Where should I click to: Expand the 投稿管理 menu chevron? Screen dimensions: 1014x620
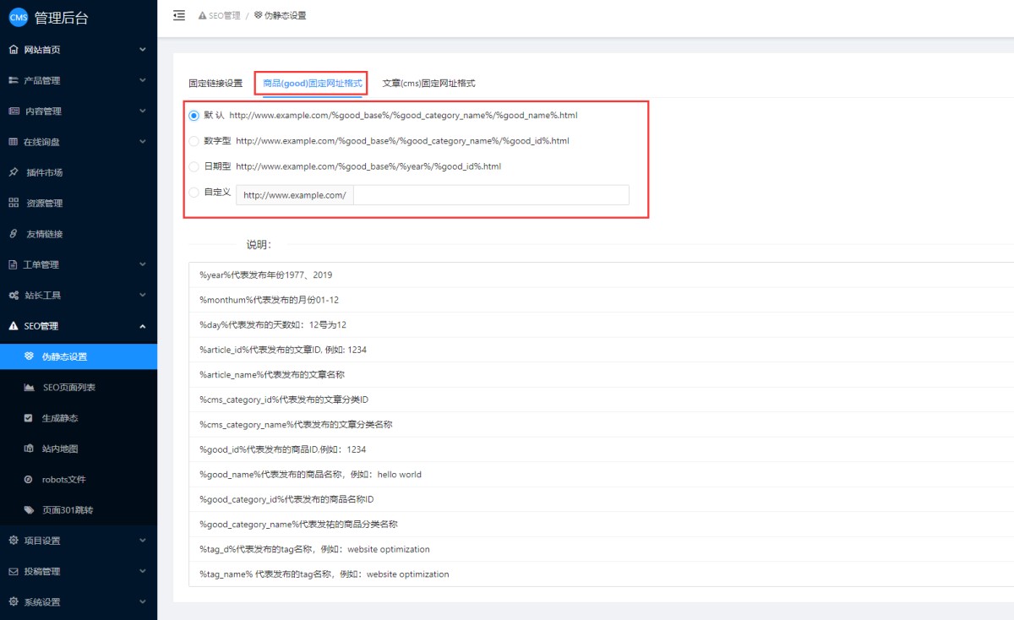(x=143, y=571)
